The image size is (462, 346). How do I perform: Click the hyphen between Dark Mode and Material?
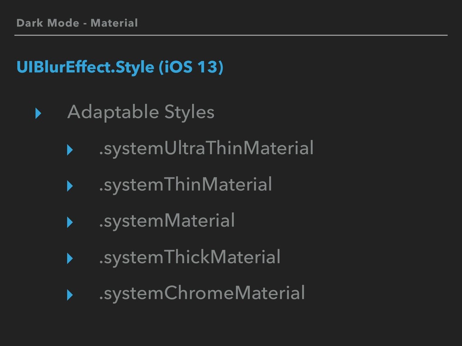(85, 24)
